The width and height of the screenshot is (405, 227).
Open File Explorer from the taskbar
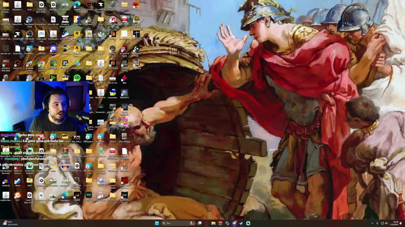[213, 223]
